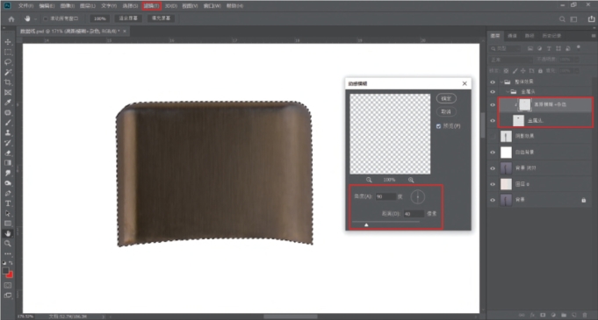Open the Filter menu highlighted in red

(152, 6)
